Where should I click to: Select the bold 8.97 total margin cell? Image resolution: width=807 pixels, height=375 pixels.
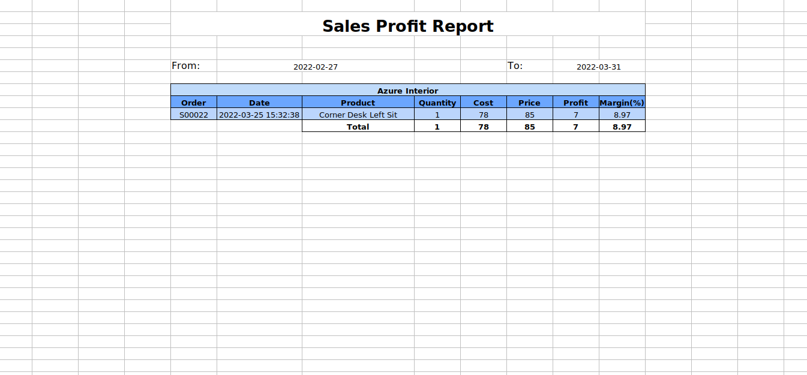click(x=622, y=127)
